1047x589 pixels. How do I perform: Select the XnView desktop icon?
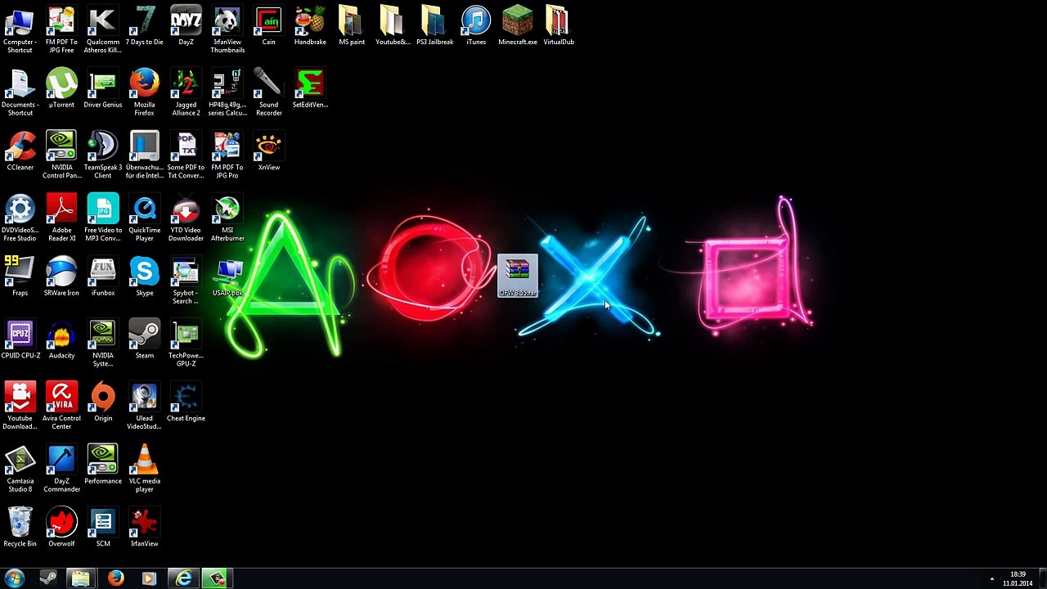268,151
